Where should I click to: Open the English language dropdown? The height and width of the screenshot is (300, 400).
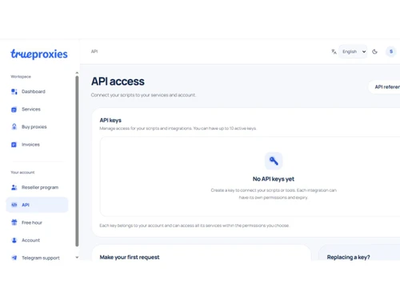tap(353, 51)
